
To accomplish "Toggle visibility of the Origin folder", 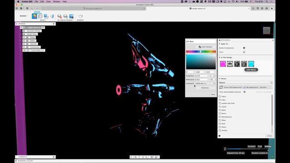I will [x=24, y=37].
